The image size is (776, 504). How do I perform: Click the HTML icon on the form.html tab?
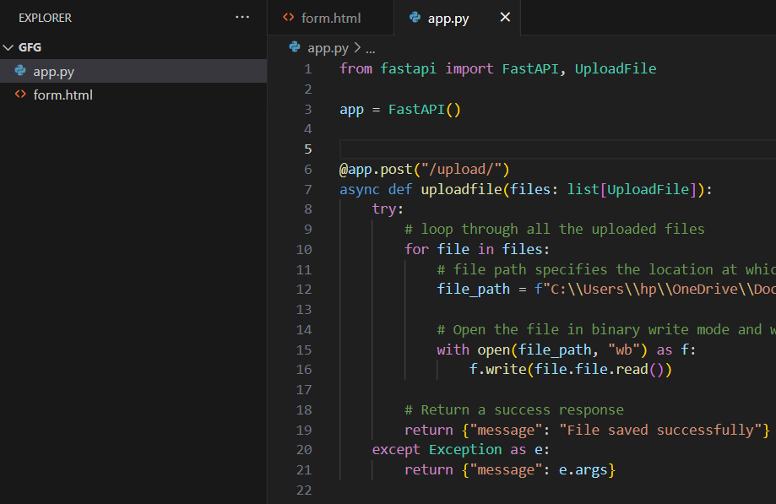pyautogui.click(x=289, y=17)
